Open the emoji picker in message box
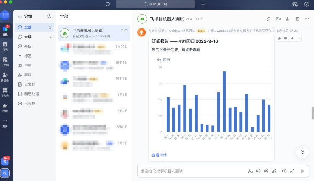314x181 pixels. pos(258,171)
